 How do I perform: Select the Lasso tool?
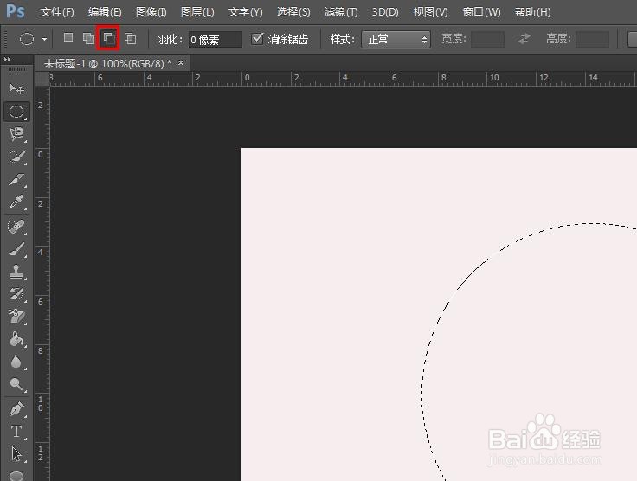(16, 134)
